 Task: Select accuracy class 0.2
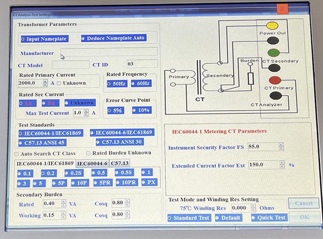(49, 173)
